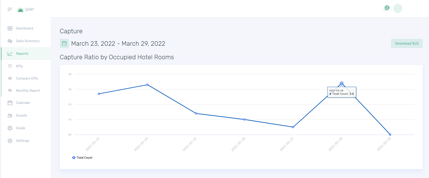This screenshot has width=429, height=178.
Task: Open the date range March 23–29 selector
Action: [x=118, y=44]
